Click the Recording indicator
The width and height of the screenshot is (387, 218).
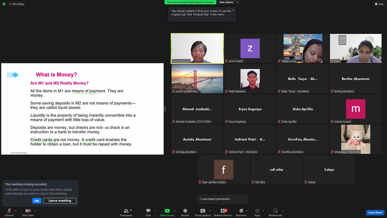pos(16,4)
